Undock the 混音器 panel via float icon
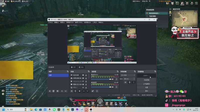200x112 pixels. pyautogui.click(x=117, y=72)
